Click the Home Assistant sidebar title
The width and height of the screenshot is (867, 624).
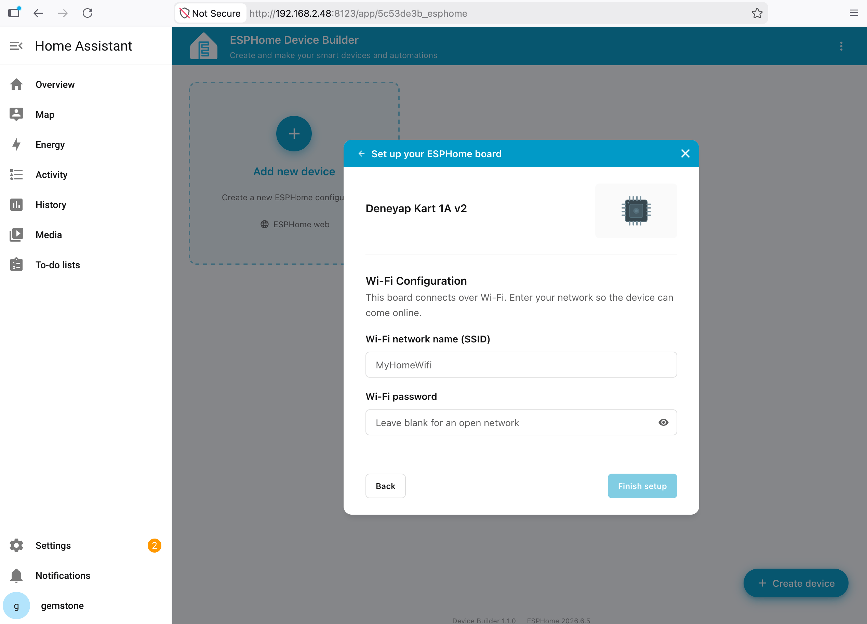83,46
